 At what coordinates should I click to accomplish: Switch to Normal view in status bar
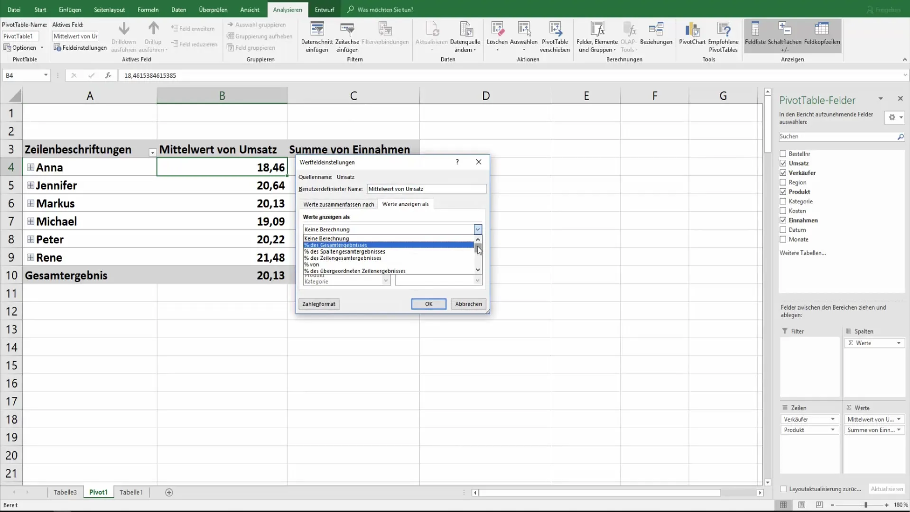pos(783,505)
